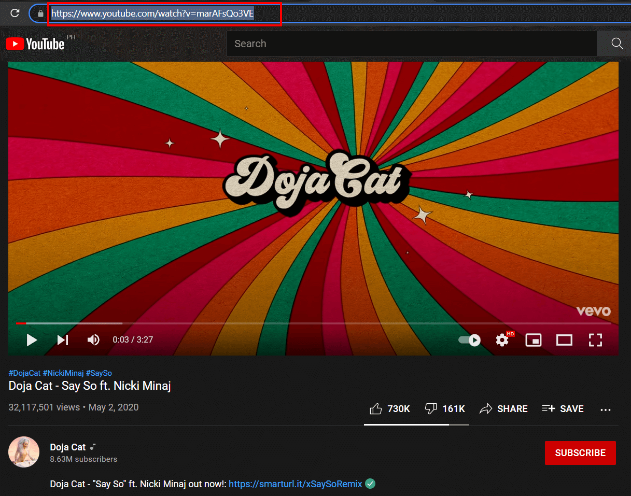This screenshot has height=496, width=631.
Task: Click the vevo logo in the player
Action: (x=594, y=311)
